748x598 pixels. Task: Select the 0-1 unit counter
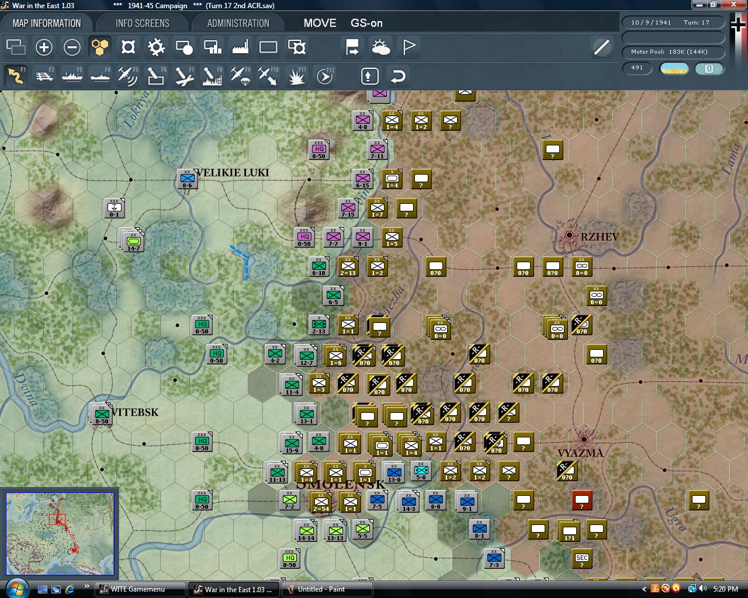pyautogui.click(x=114, y=208)
